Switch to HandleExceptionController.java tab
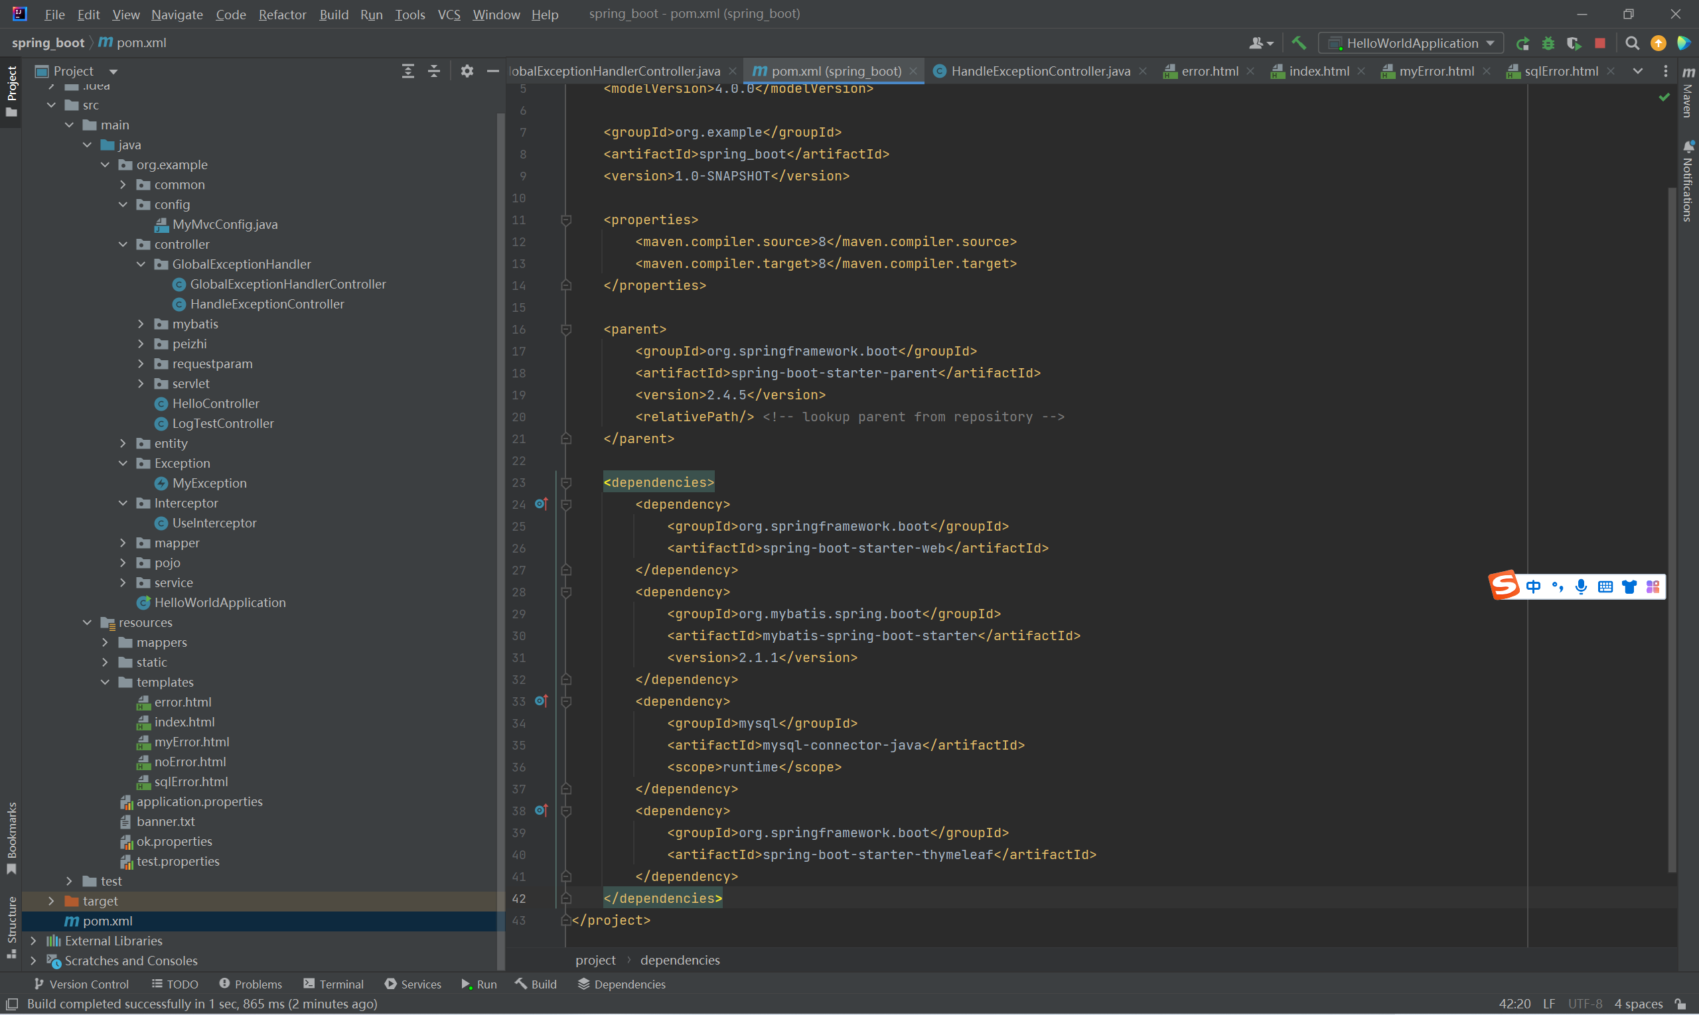This screenshot has height=1015, width=1699. coord(1039,71)
